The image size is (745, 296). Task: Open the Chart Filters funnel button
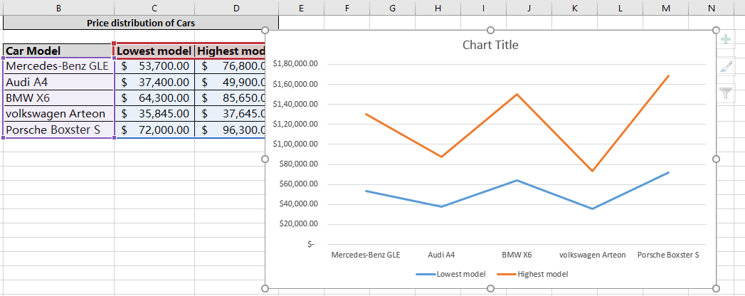coord(726,93)
